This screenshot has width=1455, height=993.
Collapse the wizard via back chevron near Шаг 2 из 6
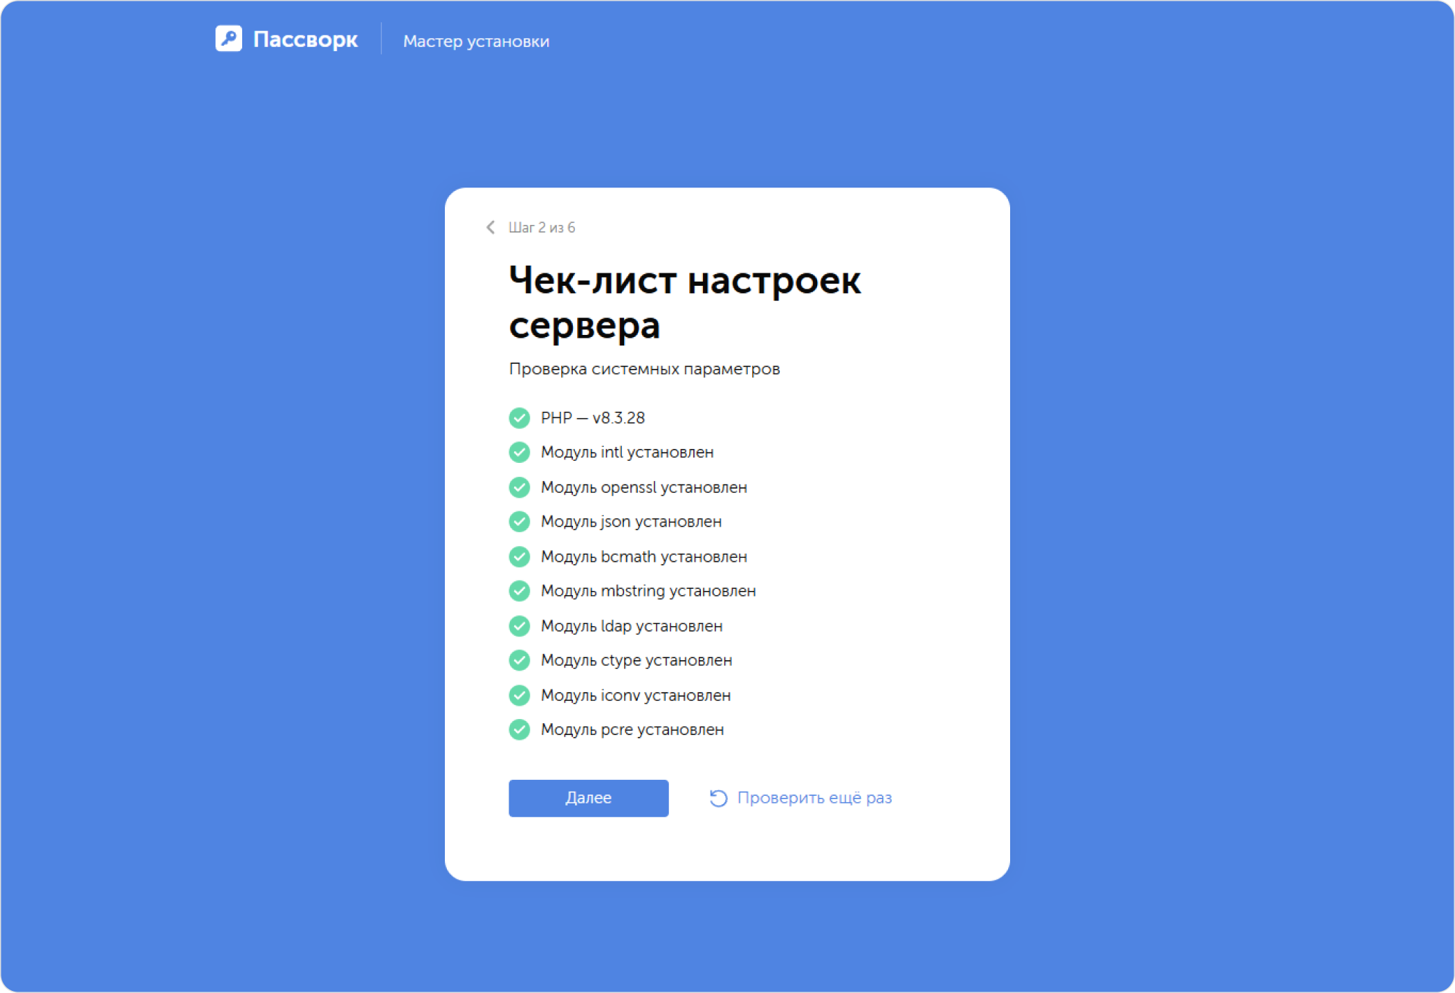click(490, 227)
